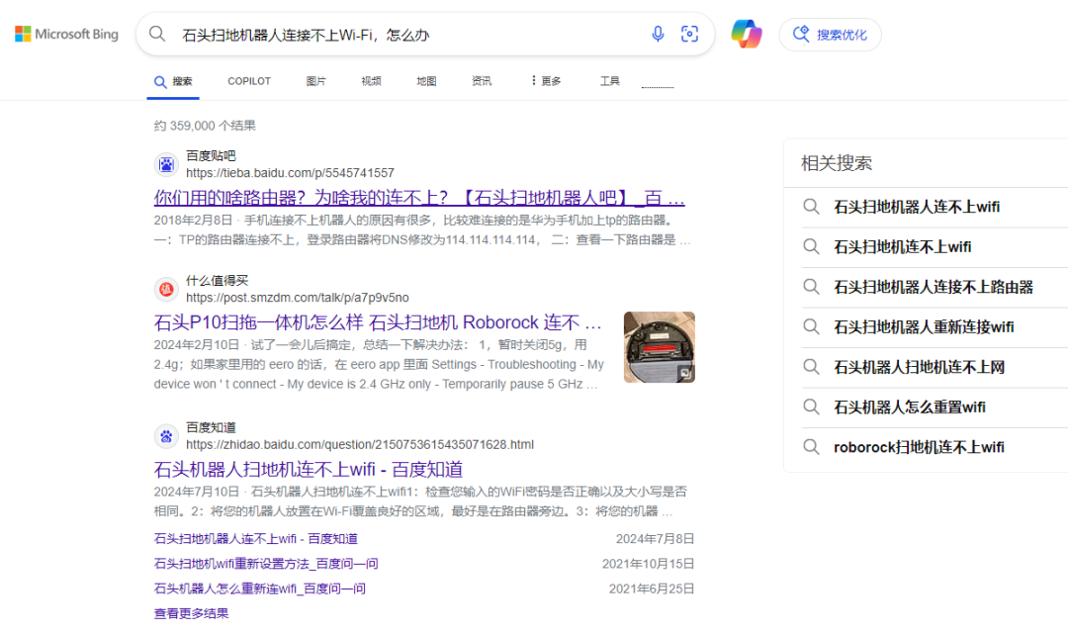Click magnifier icon beside 石头机器人怎么重置wifi
1068x634 pixels.
811,407
